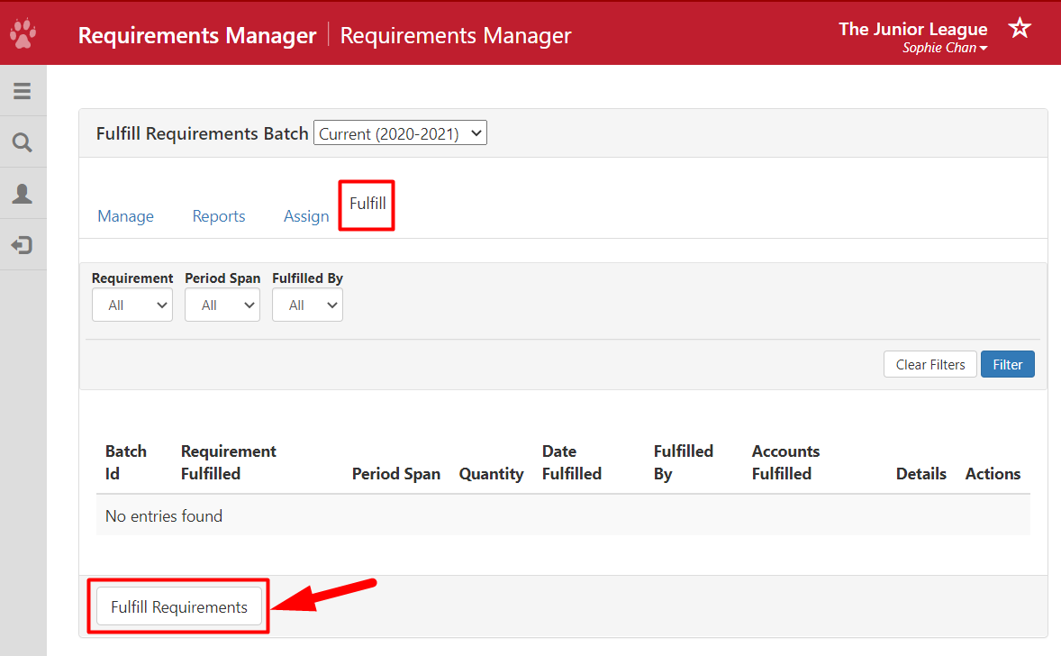Mark page as favorite with star icon
Viewport: 1061px width, 656px height.
tap(1019, 28)
